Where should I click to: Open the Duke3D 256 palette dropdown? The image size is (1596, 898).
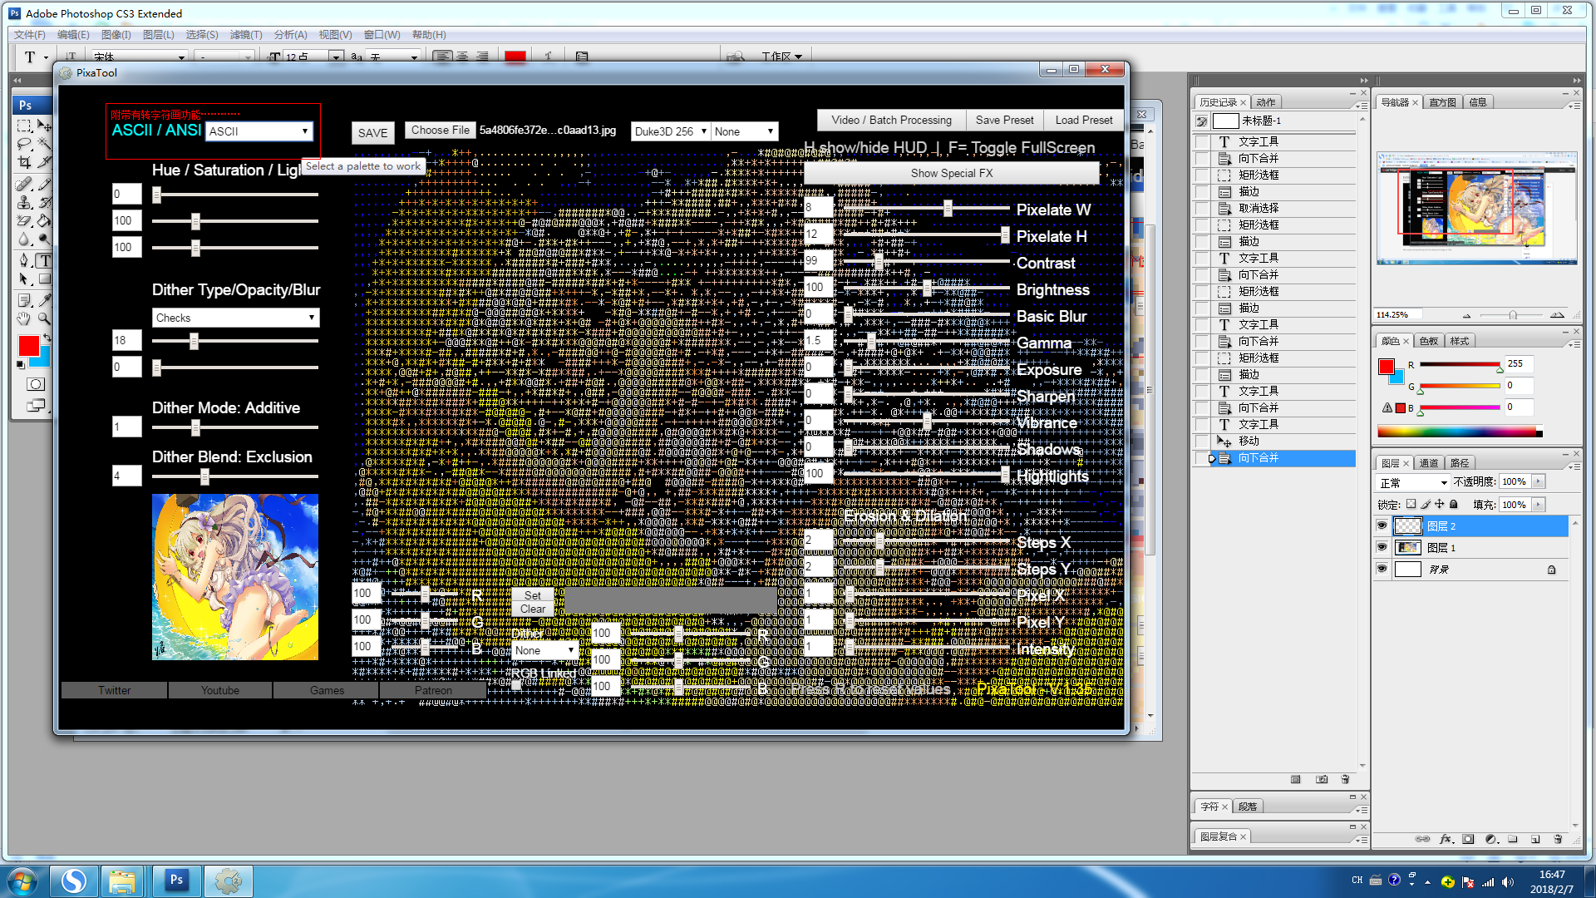670,131
